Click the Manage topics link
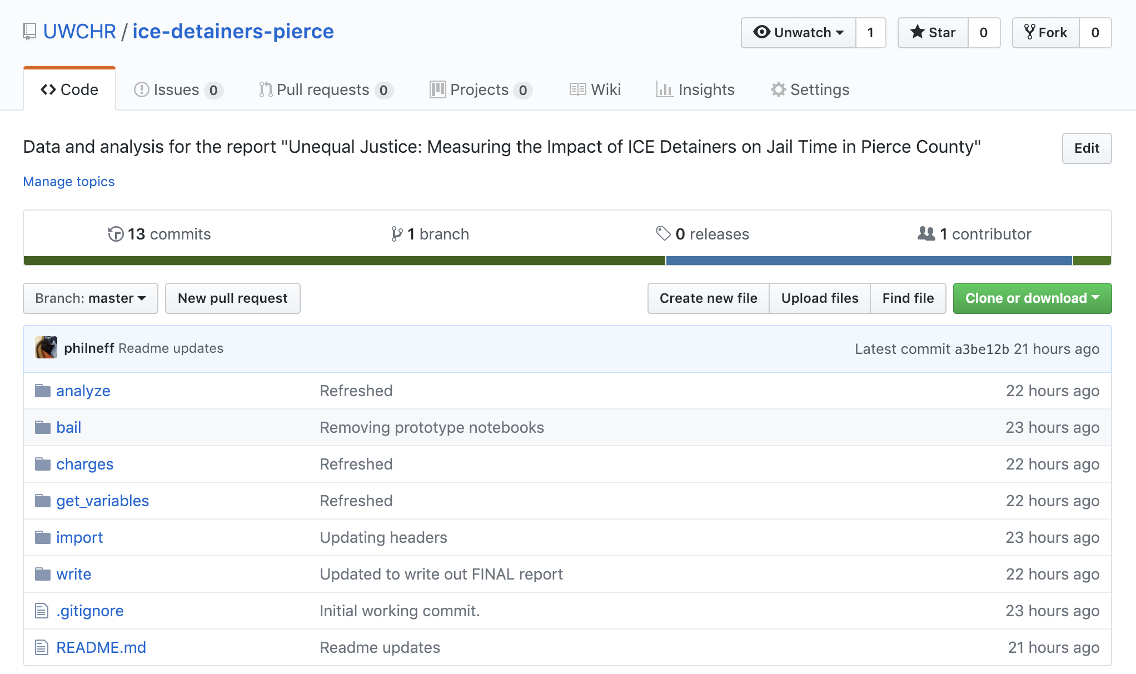This screenshot has width=1136, height=674. pos(69,182)
